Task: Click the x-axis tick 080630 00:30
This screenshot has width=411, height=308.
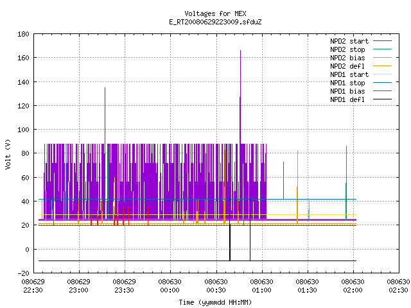Action: (216, 286)
